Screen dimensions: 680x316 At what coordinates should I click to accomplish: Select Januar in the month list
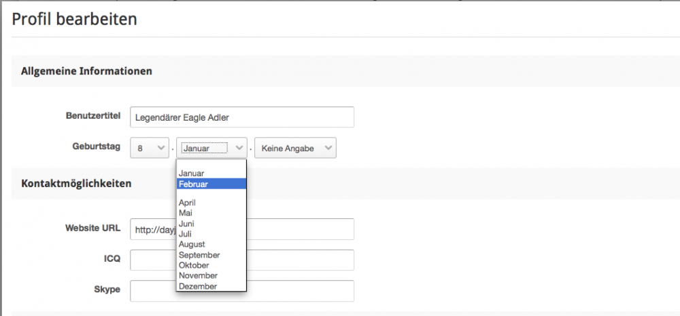tap(211, 174)
